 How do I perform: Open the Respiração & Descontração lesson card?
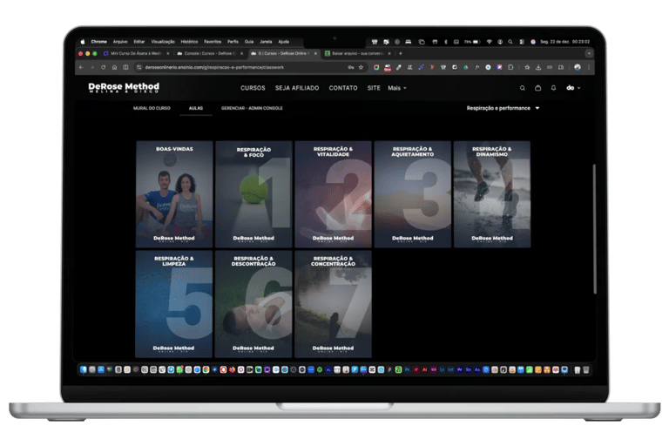tap(253, 304)
